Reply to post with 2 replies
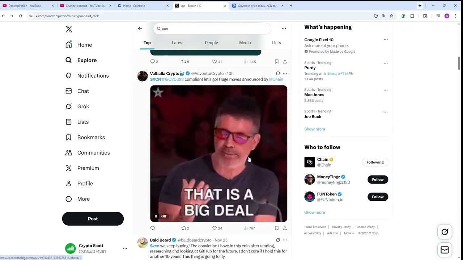Viewport: 463px width, 260px height. [154, 62]
